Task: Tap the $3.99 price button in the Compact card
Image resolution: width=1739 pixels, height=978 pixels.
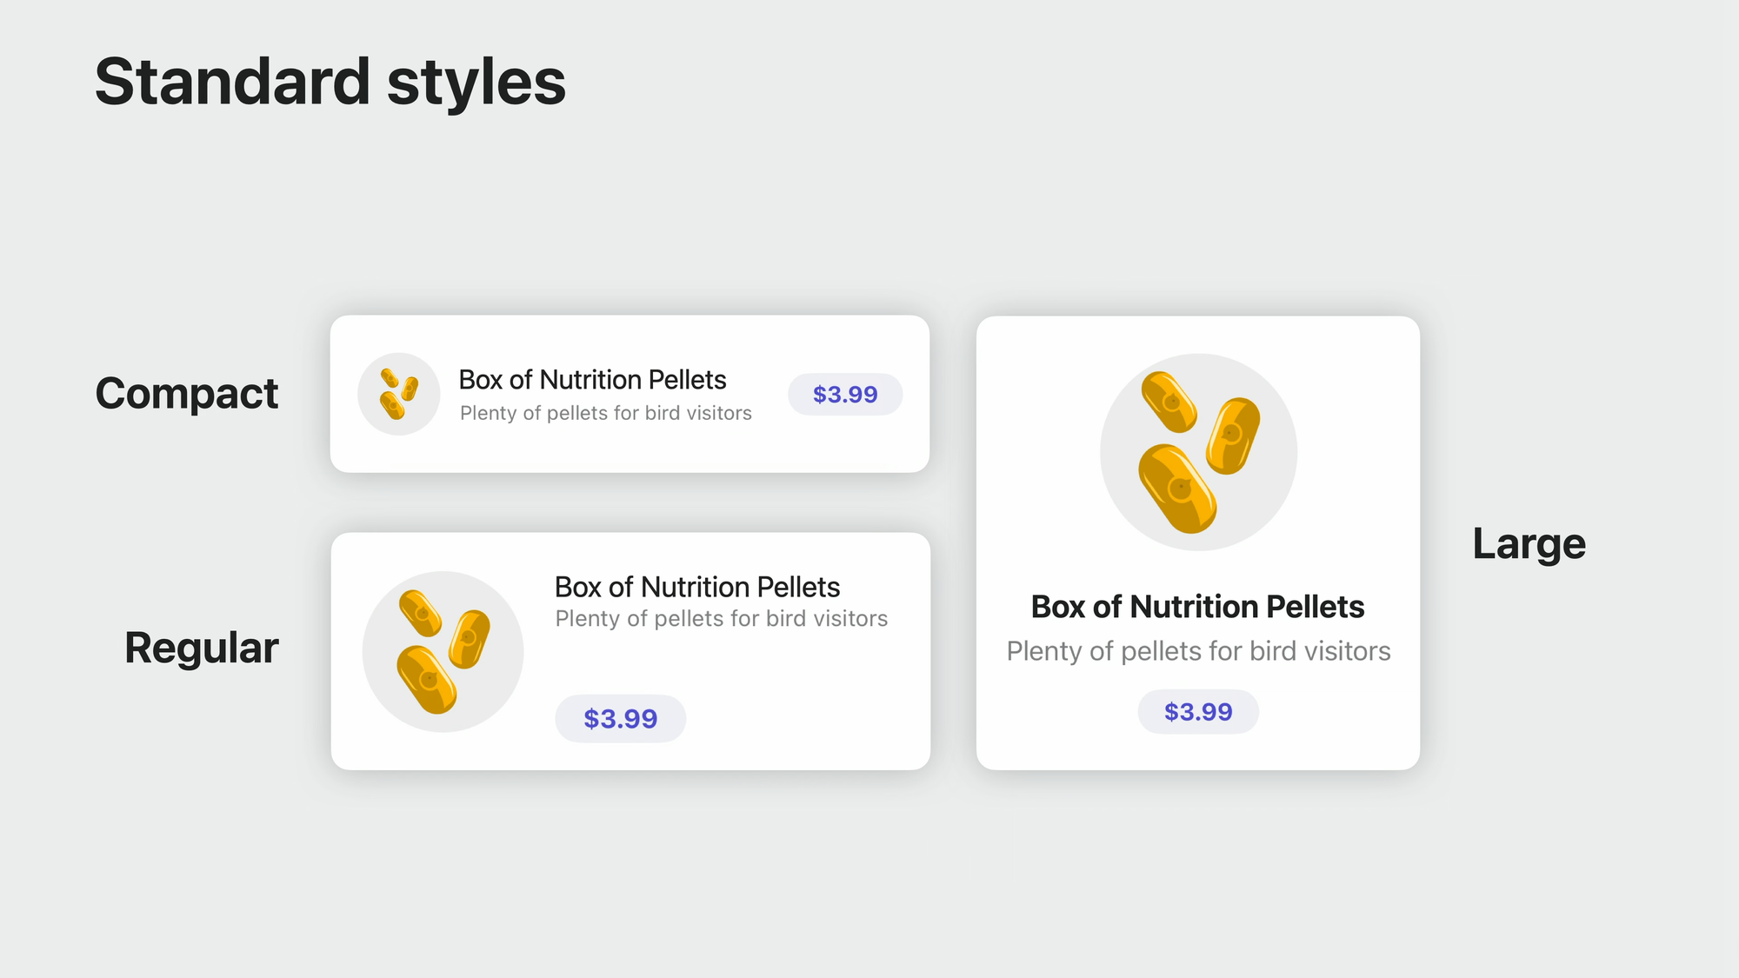Action: (845, 395)
